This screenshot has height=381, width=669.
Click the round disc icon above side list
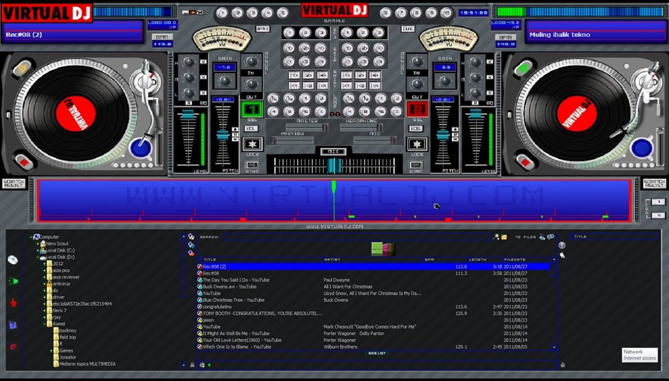562,245
